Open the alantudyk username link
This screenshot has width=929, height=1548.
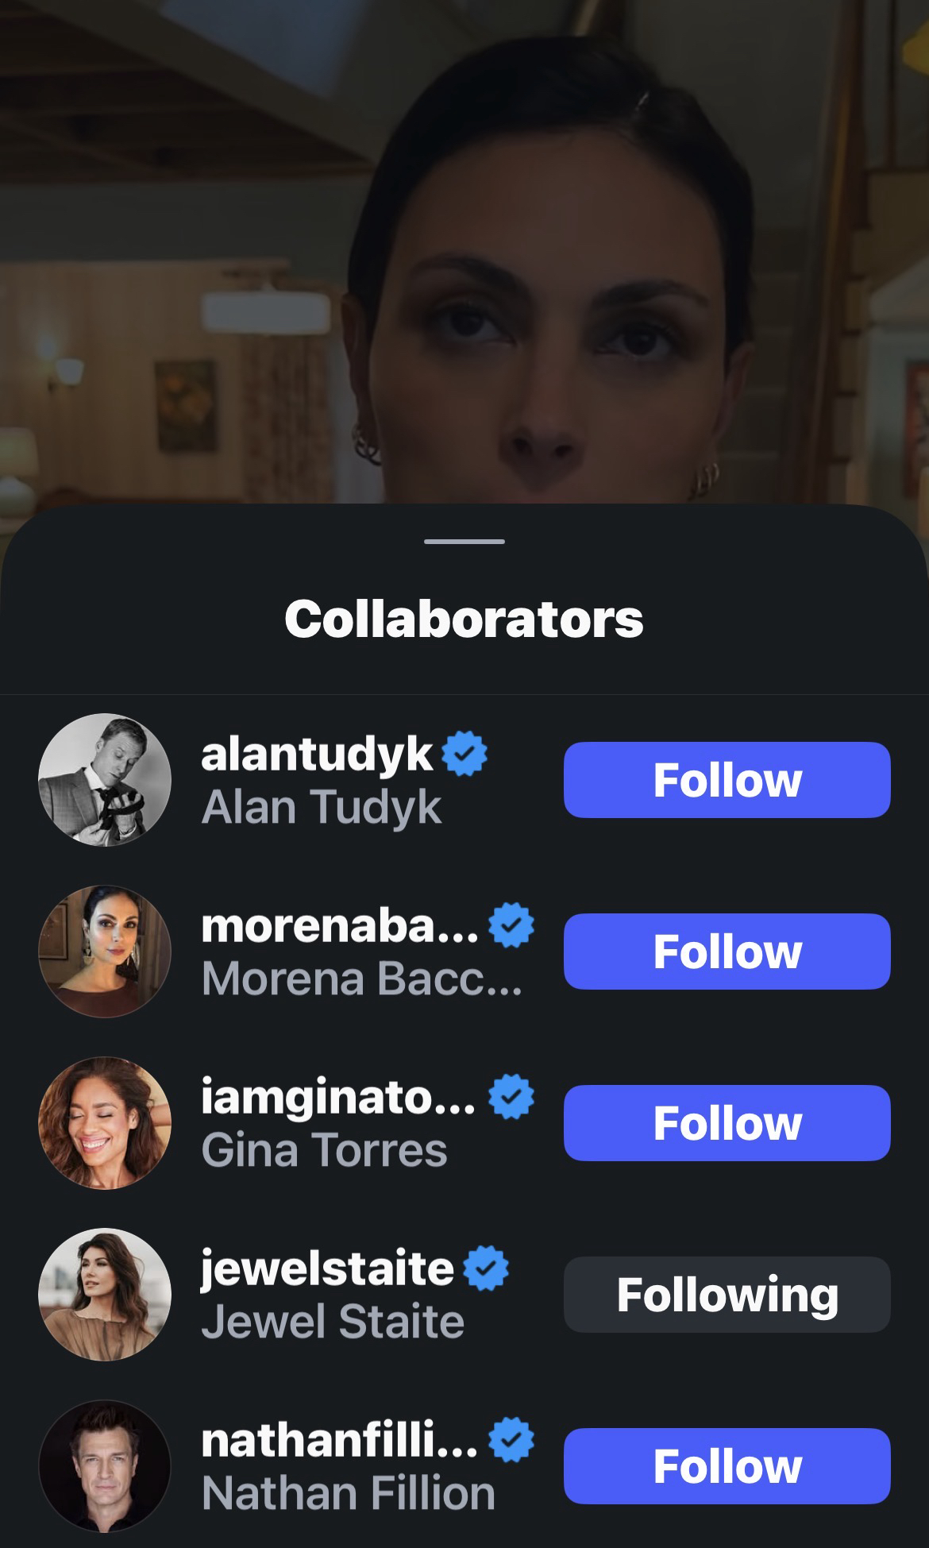(x=317, y=755)
